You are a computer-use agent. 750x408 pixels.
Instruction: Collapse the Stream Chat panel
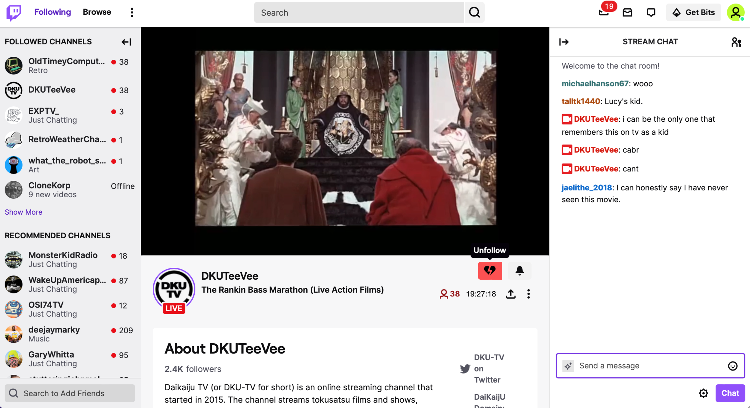click(x=564, y=42)
